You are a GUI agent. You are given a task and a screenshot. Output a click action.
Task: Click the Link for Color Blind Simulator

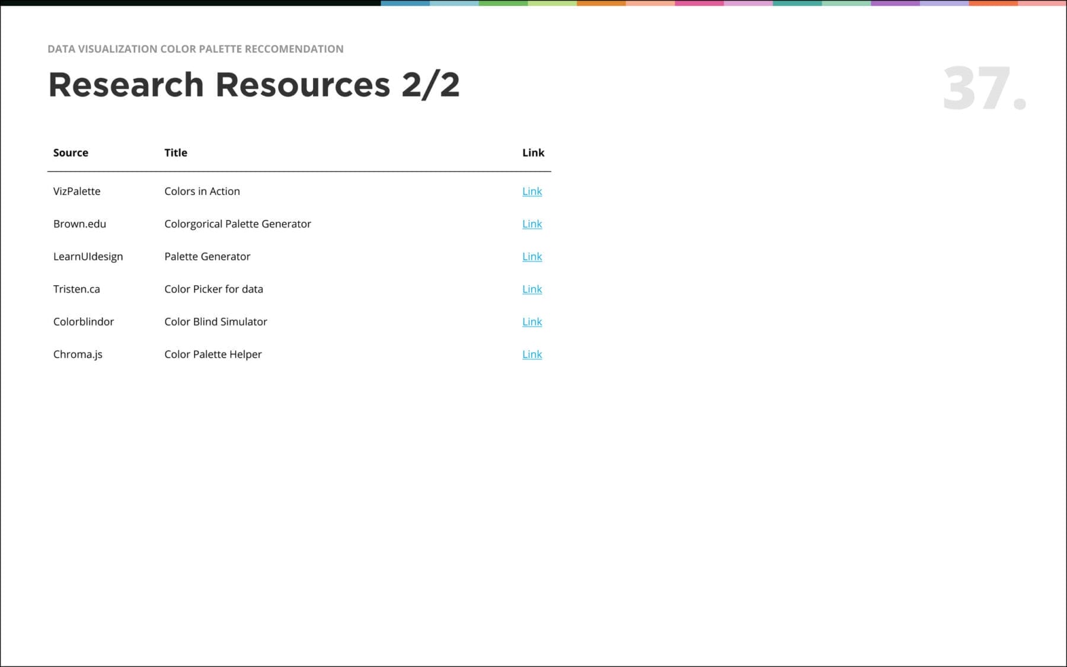532,321
